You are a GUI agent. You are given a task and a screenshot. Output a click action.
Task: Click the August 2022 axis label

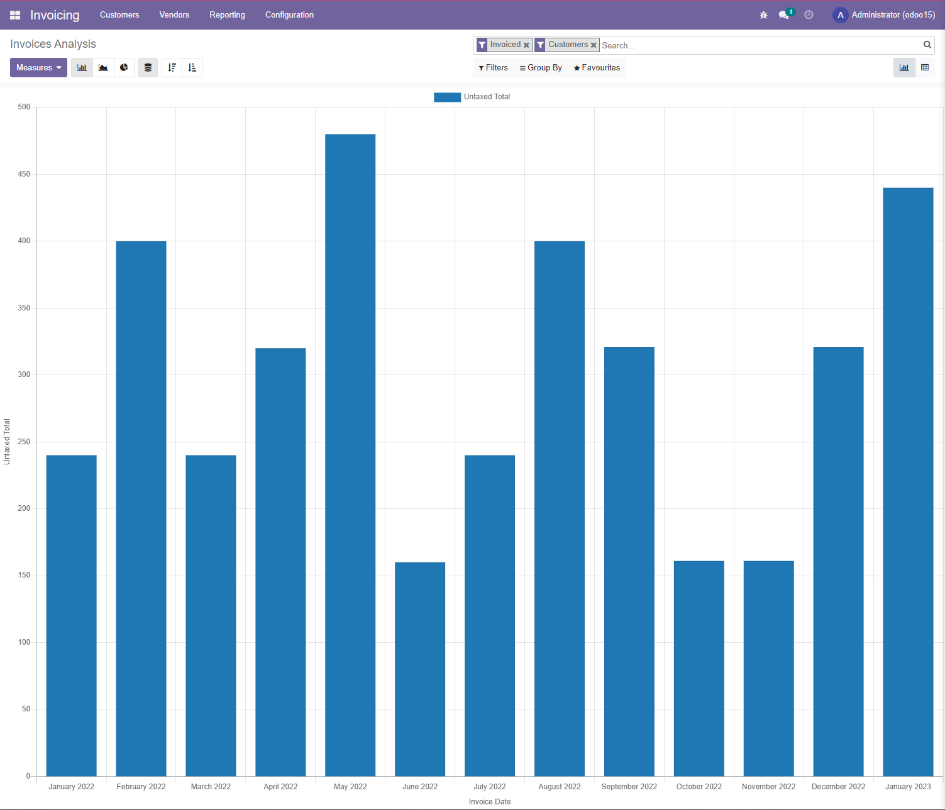click(560, 787)
